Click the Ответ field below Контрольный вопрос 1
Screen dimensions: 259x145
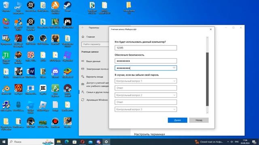[146, 88]
